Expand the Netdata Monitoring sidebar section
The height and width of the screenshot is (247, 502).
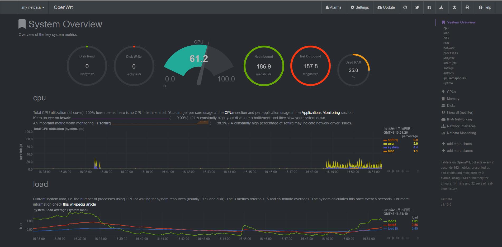tap(461, 133)
